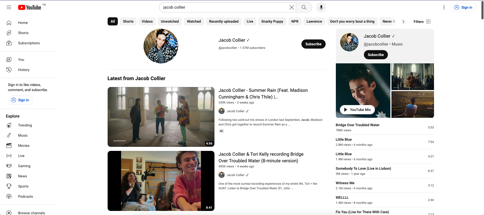Play Witness Me track

385,185
